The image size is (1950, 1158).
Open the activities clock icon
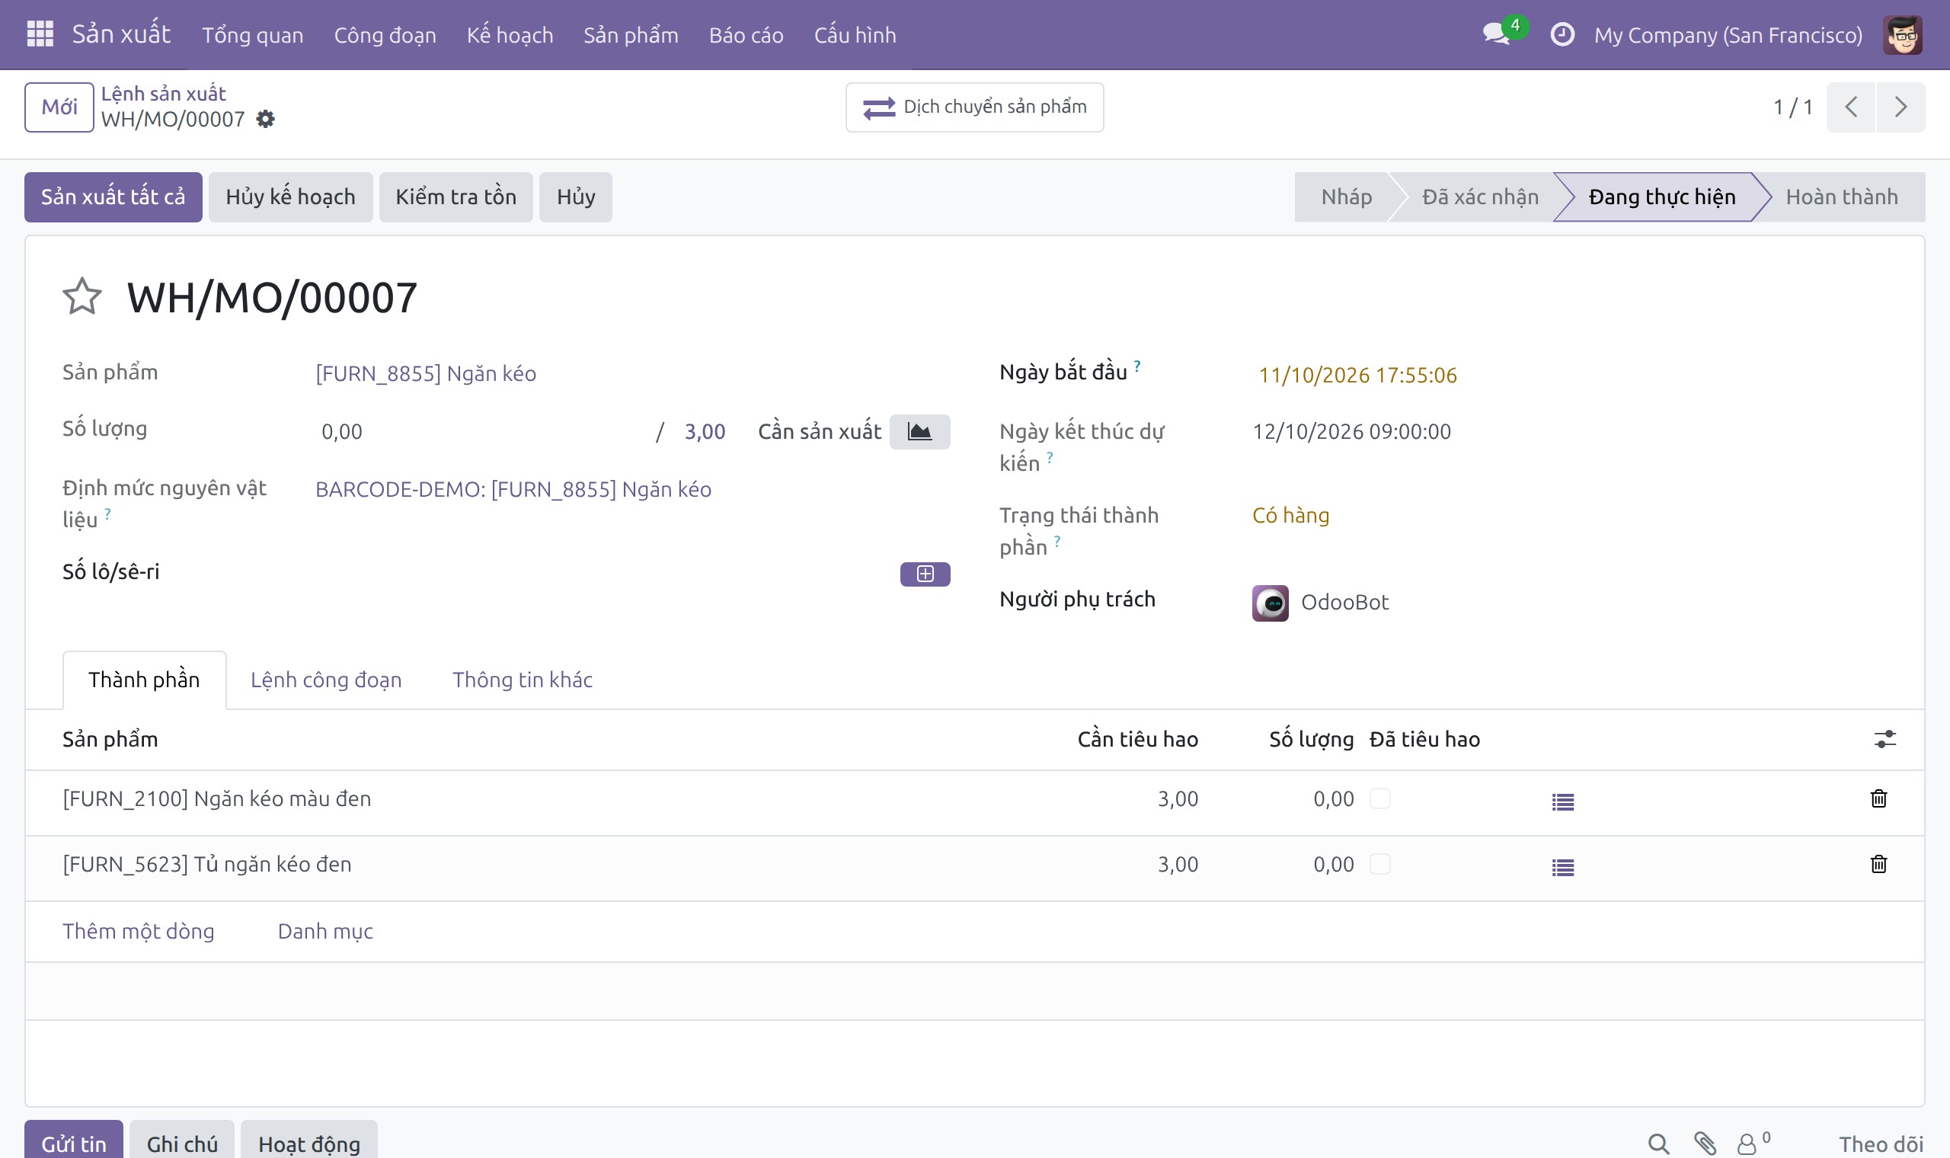click(x=1562, y=34)
